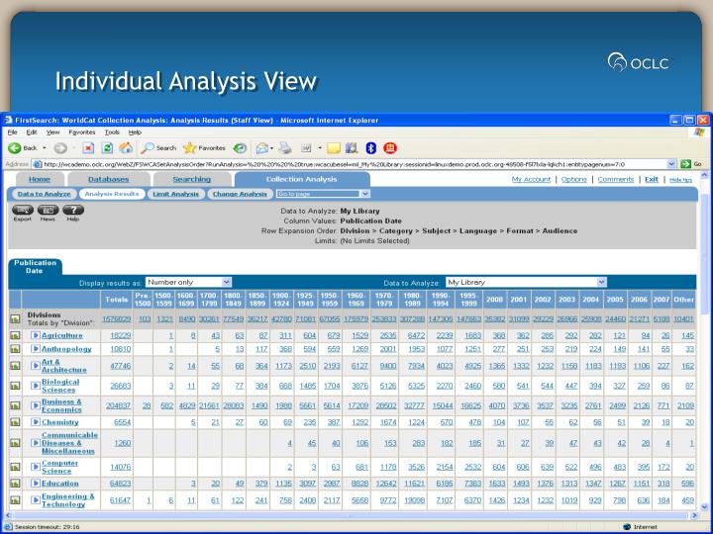
Task: Select the Data to Analyze sub-tab
Action: [45, 194]
